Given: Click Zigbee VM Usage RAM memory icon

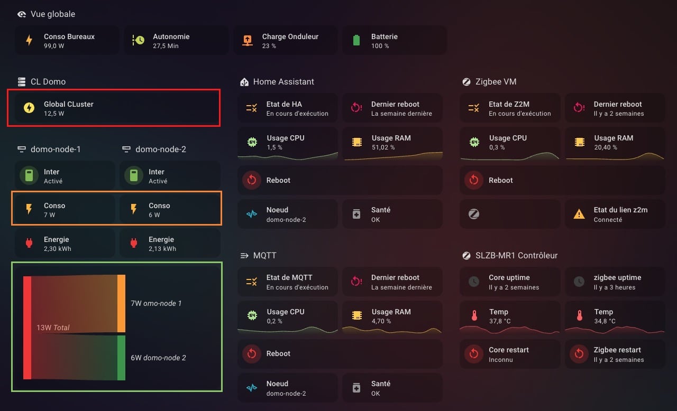Looking at the screenshot, I should point(579,142).
